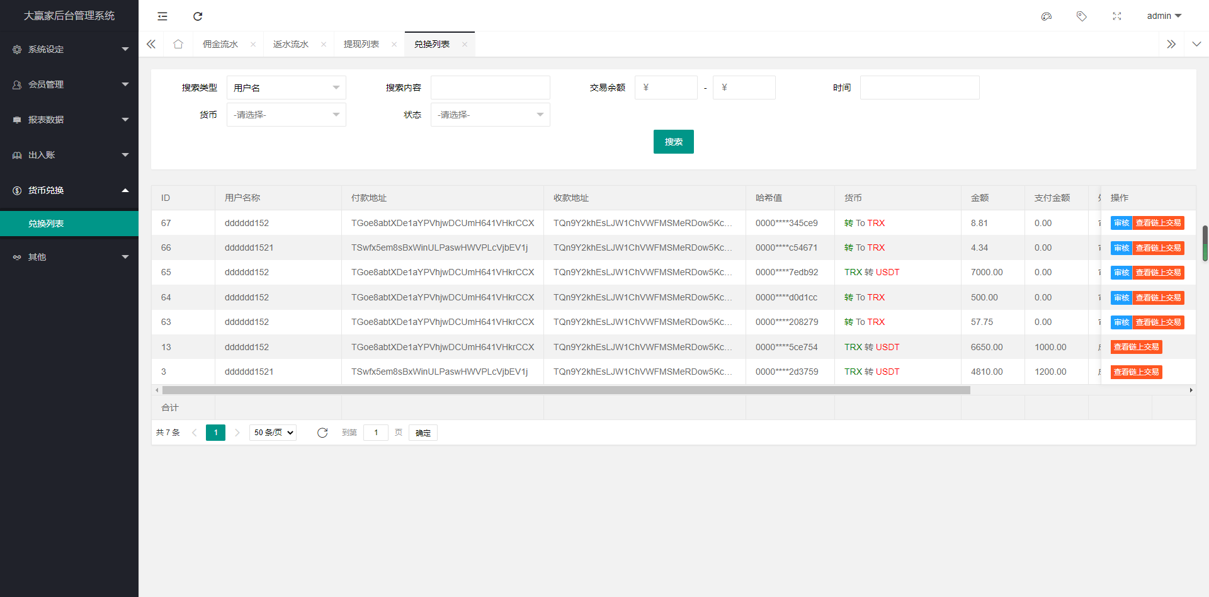Toggle fullscreen mode icon

[x=1117, y=16]
